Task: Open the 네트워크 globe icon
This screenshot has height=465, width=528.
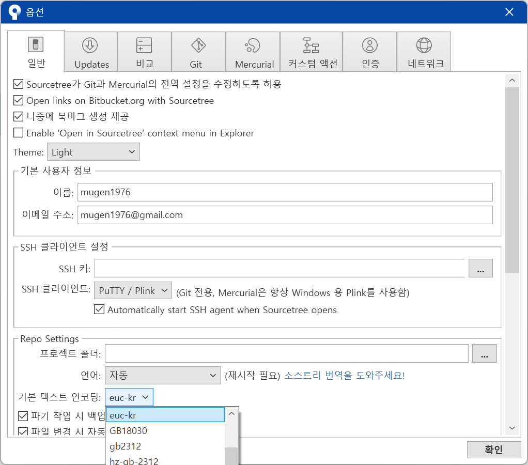Action: [x=424, y=45]
